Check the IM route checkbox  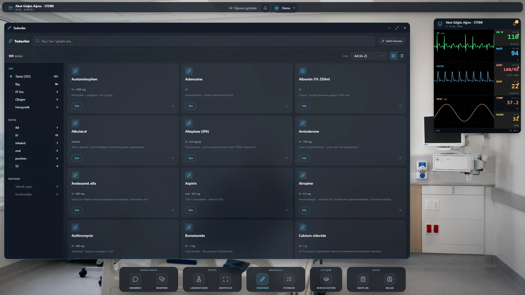11,128
